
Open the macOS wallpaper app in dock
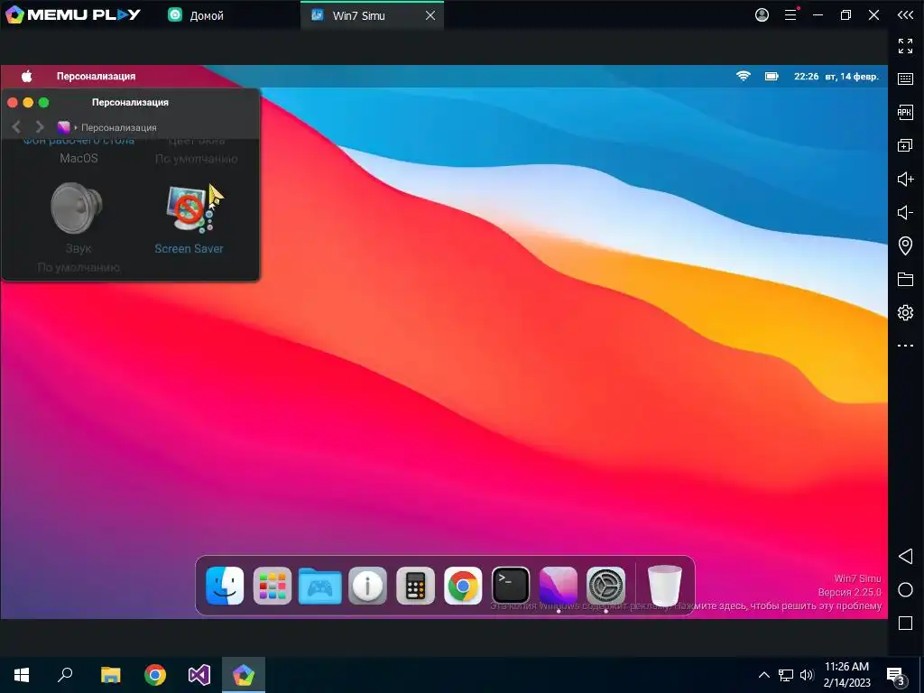tap(558, 586)
